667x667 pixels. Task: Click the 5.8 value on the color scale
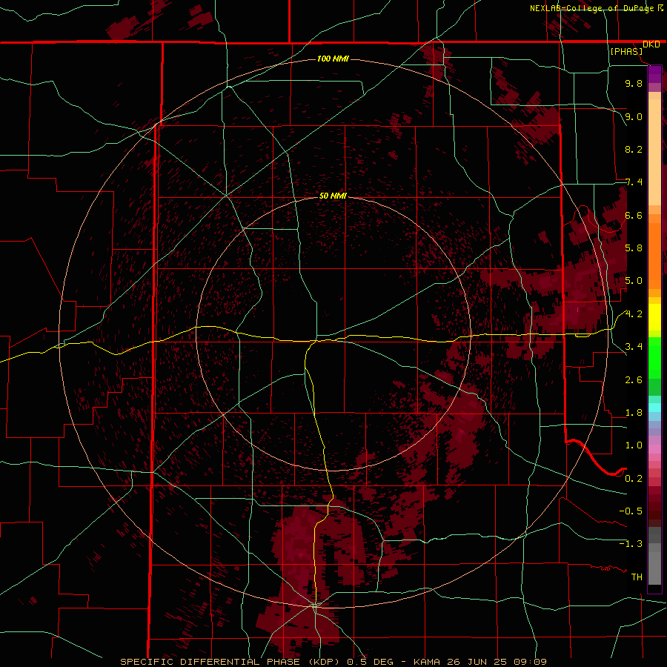click(634, 248)
